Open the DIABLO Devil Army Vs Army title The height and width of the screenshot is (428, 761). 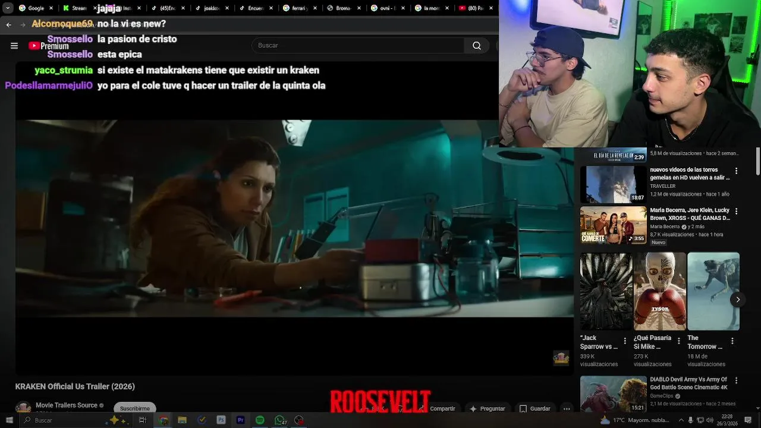[x=688, y=383]
